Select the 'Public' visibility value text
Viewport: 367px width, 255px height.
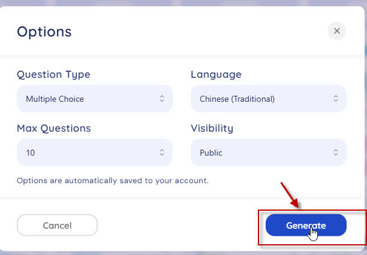point(211,153)
